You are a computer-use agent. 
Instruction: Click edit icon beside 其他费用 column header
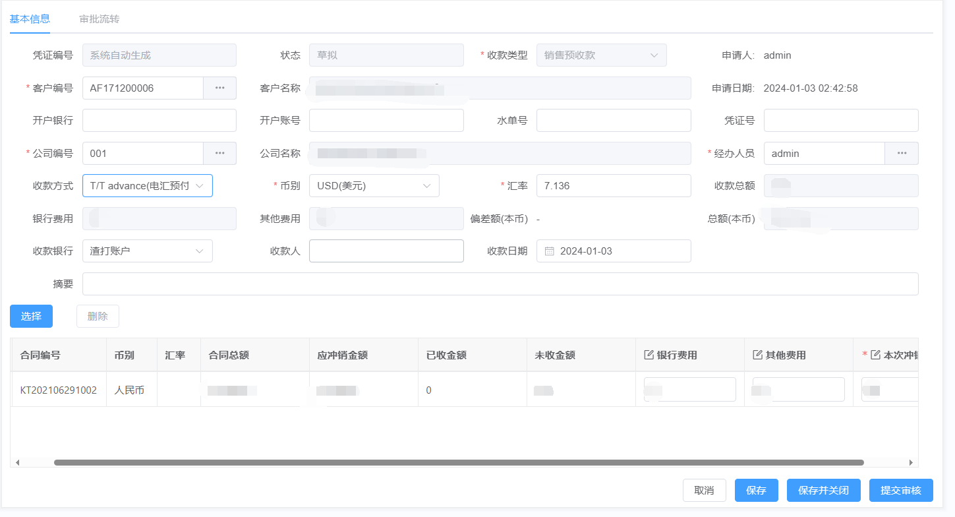point(757,355)
